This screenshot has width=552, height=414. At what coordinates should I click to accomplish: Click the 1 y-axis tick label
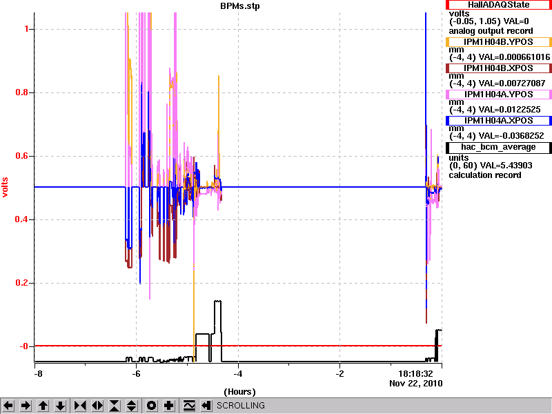pos(26,29)
